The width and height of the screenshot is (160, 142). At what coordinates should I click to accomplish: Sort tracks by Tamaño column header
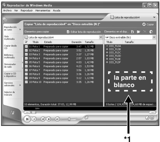[x=89, y=42]
